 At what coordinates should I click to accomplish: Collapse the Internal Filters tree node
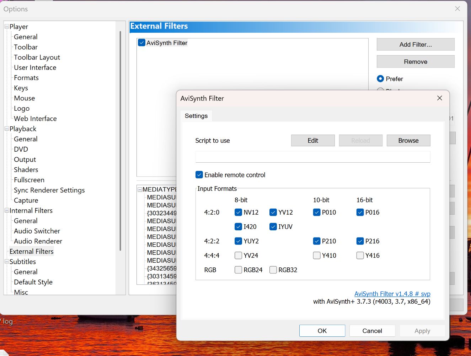7,210
